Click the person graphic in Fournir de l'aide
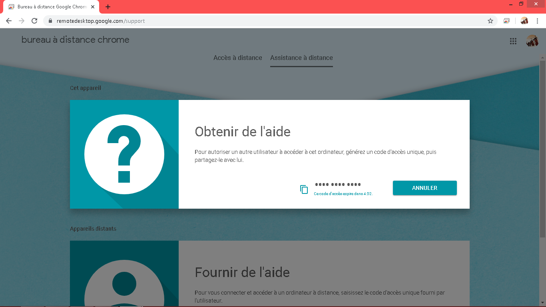The image size is (546, 307). pyautogui.click(x=124, y=284)
